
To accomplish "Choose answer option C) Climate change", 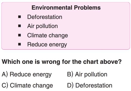I will [x=27, y=85].
